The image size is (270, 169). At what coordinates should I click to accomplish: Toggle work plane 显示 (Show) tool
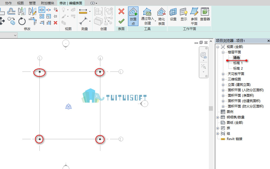click(x=184, y=14)
